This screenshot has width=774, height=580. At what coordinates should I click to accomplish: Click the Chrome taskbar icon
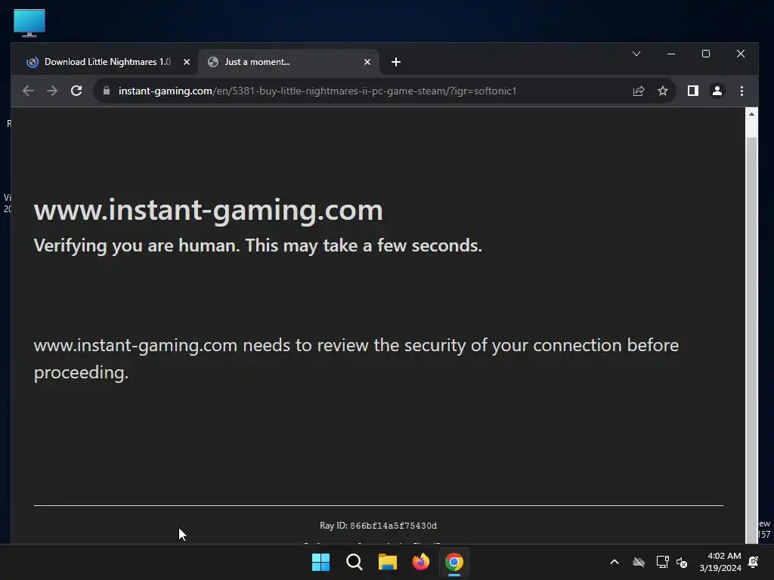454,562
